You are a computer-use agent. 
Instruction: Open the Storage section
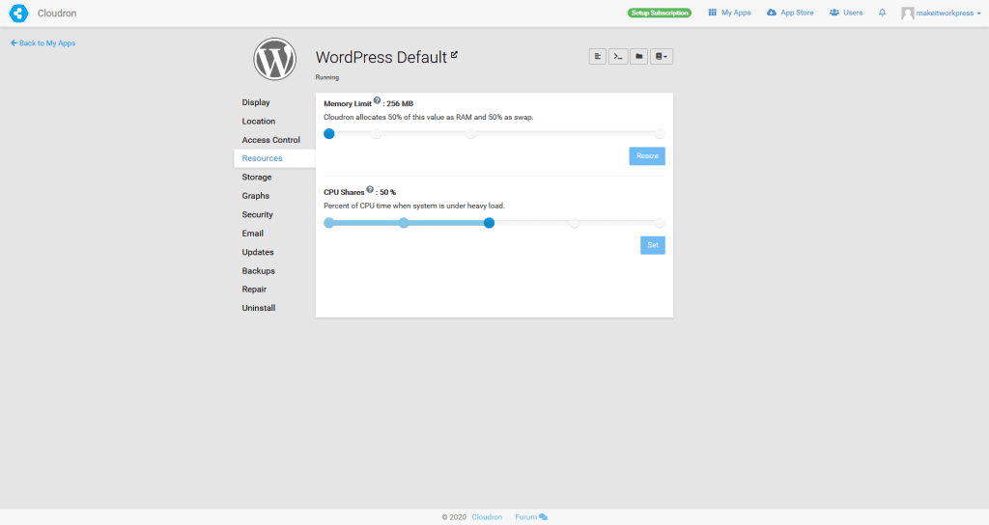257,178
